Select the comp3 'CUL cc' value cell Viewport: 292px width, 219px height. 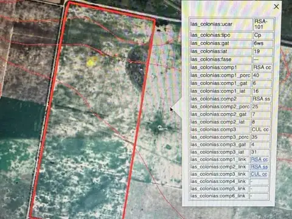click(x=260, y=130)
